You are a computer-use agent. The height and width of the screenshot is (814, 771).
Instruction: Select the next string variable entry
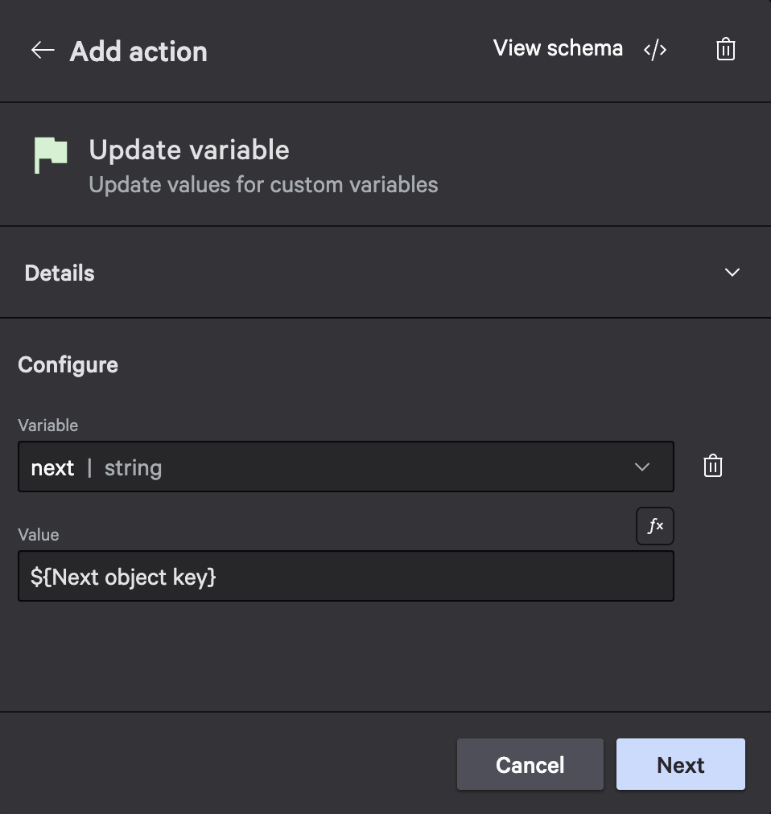(89, 467)
